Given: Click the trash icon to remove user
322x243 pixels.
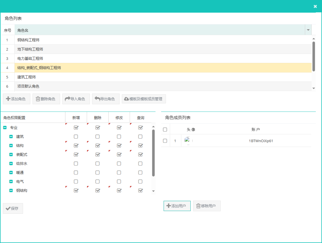Looking at the screenshot, I should pos(198,206).
